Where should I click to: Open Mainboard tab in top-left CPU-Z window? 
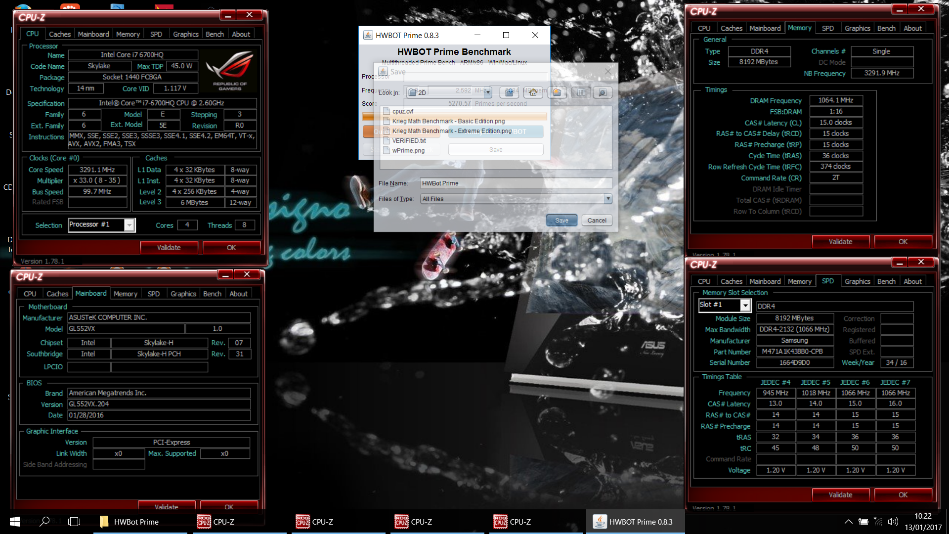pos(93,34)
